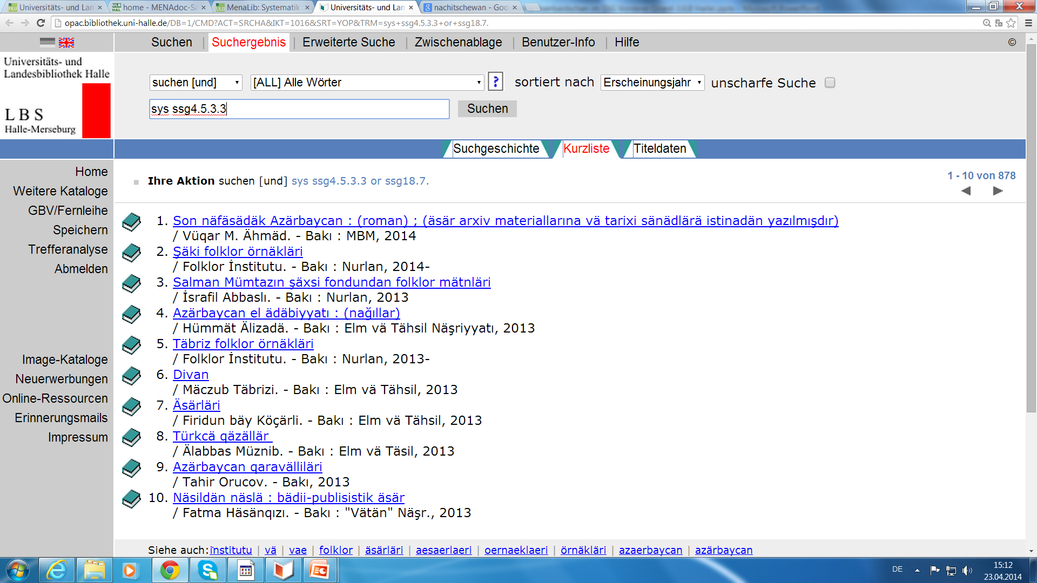Image resolution: width=1037 pixels, height=583 pixels.
Task: Expand the '[ALL] Alle Wörter' dropdown
Action: [x=367, y=83]
